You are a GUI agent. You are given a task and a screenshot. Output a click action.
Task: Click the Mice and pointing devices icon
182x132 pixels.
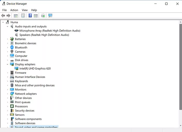(12, 85)
